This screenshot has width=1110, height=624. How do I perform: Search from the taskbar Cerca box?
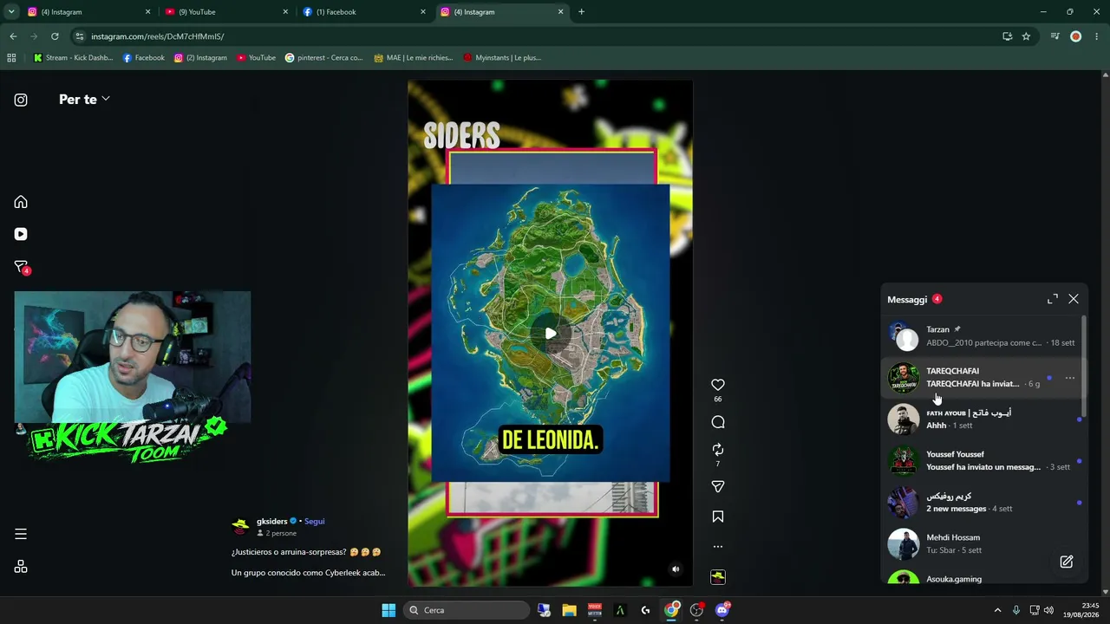click(467, 610)
